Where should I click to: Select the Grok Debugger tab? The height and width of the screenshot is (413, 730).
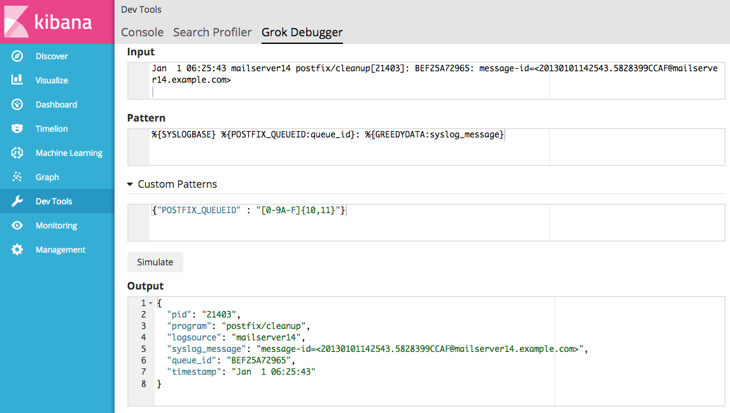point(302,32)
